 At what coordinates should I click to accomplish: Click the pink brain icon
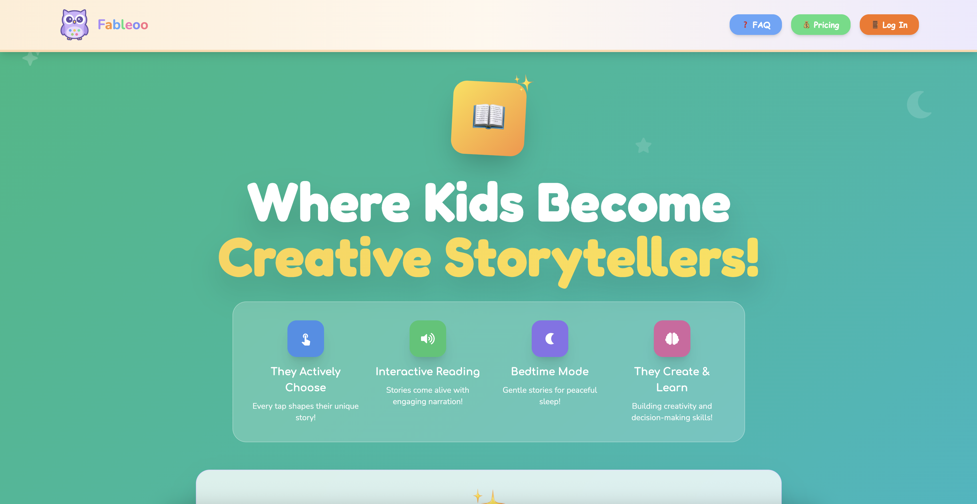(x=672, y=338)
